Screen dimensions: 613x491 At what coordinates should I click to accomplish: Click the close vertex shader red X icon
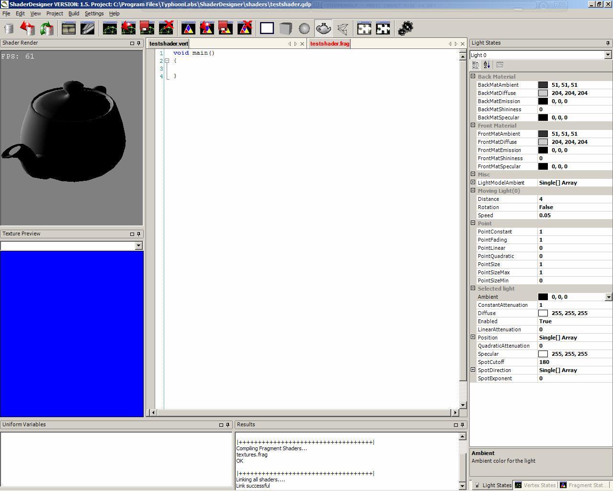pyautogui.click(x=166, y=28)
